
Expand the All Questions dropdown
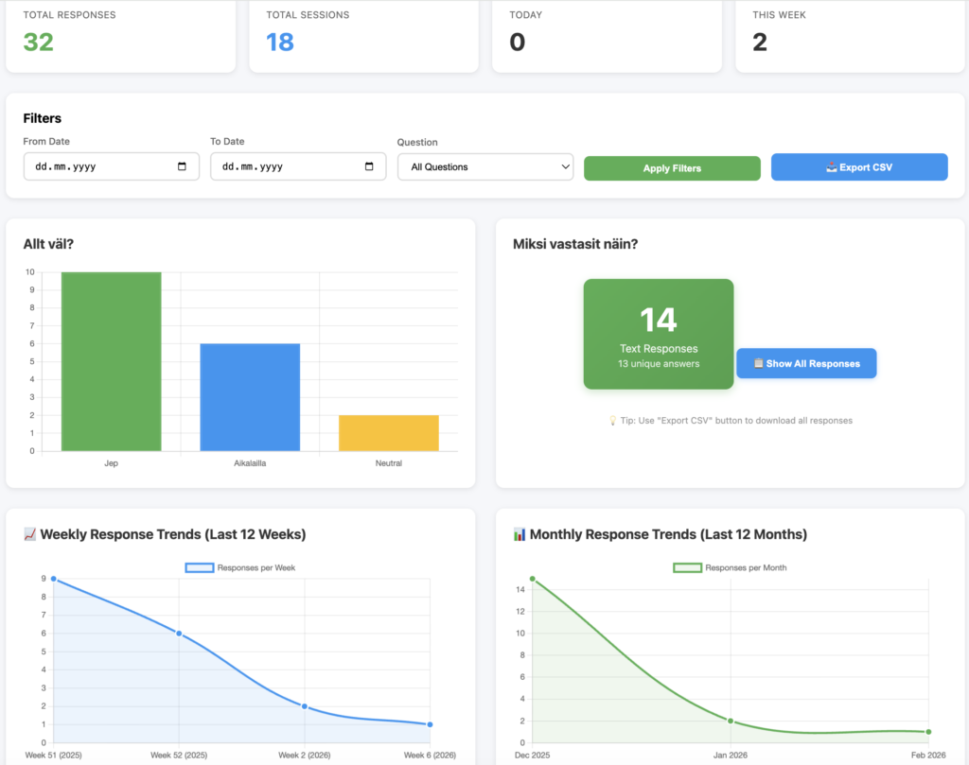(x=484, y=166)
